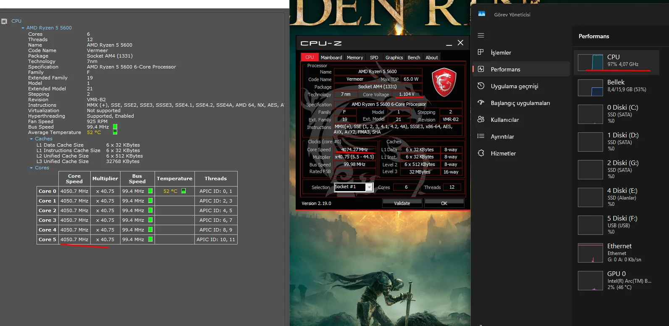This screenshot has height=326, width=669.
Task: Open İşlemler page in Task Manager
Action: [521, 53]
